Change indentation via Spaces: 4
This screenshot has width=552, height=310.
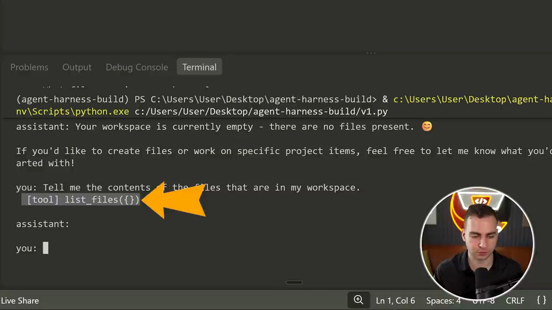443,301
